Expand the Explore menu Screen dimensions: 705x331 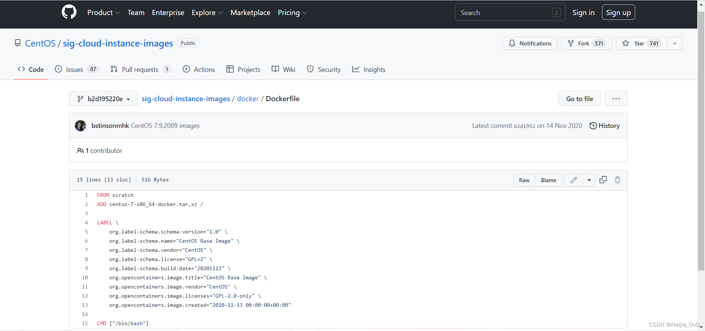[x=207, y=12]
